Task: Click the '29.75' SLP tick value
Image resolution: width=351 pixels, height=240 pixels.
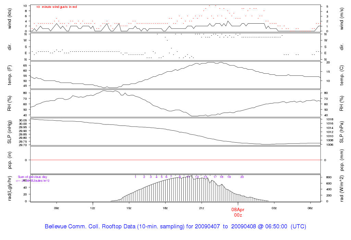Action: tap(23, 142)
